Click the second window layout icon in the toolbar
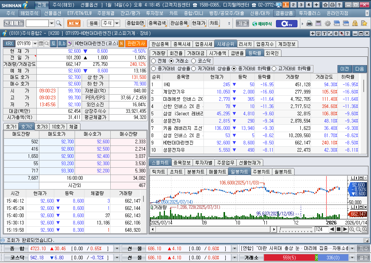Screen dimensions: 371x263 click(346, 23)
